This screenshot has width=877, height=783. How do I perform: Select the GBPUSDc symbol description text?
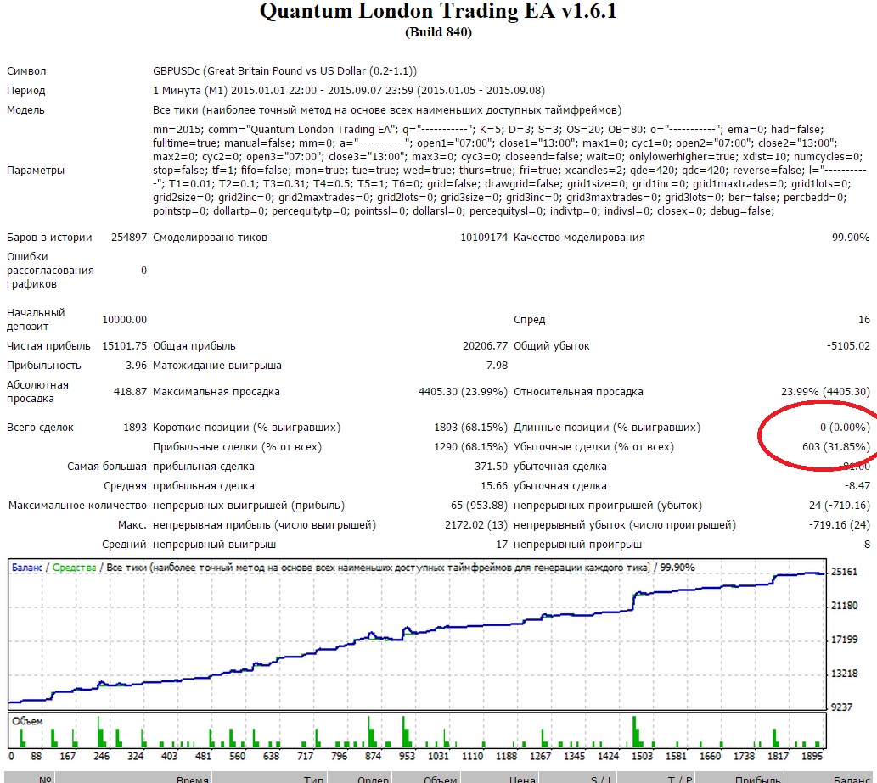coord(284,71)
